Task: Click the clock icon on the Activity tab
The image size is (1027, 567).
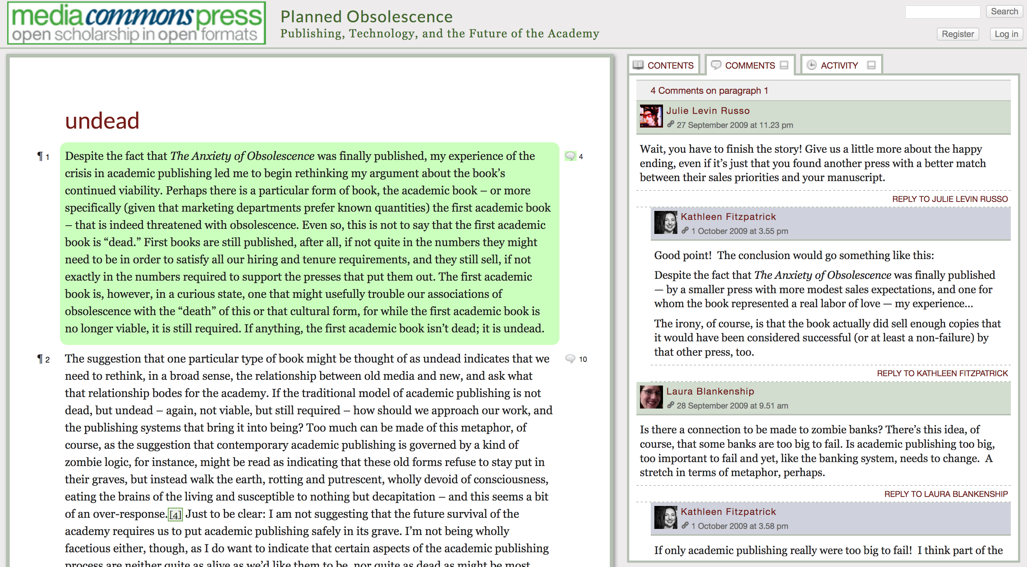Action: (812, 65)
